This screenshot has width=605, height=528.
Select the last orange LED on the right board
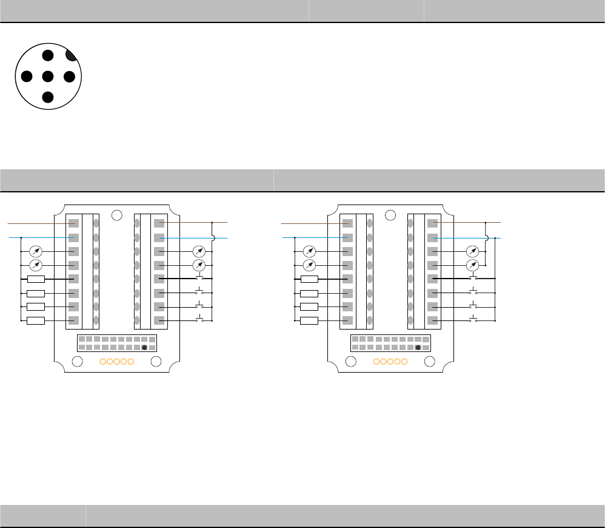pyautogui.click(x=404, y=362)
